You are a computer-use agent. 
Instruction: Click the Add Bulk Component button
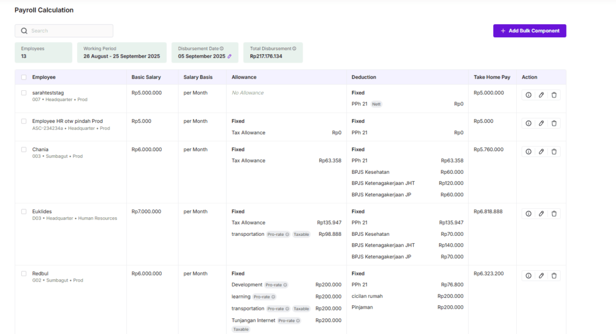click(529, 31)
